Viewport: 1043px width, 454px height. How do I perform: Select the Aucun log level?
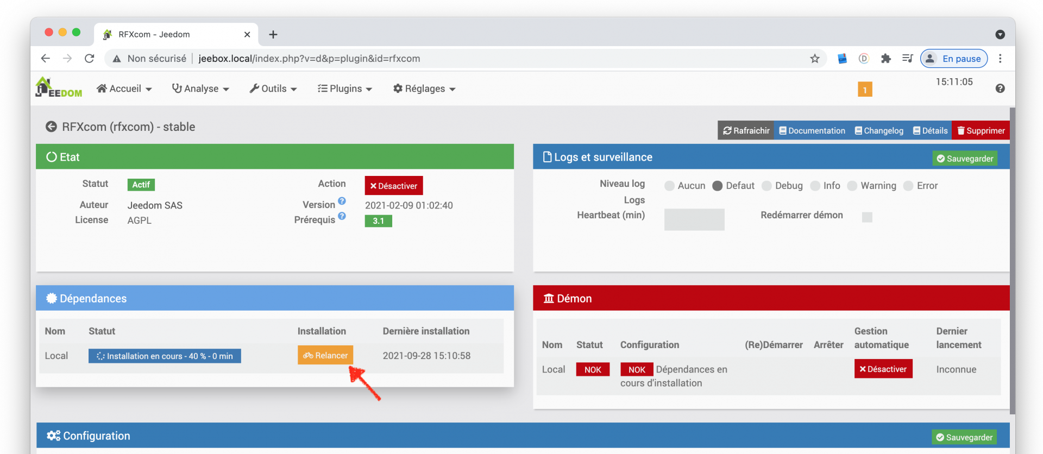[669, 186]
